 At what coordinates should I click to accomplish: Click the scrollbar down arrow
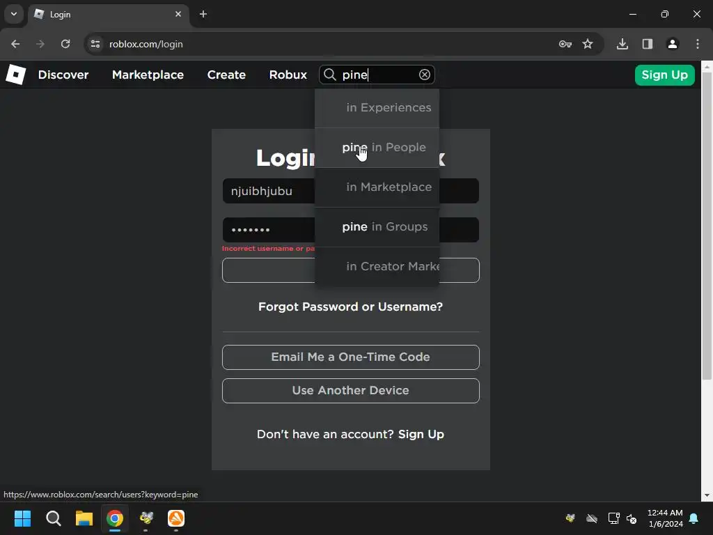coord(707,495)
